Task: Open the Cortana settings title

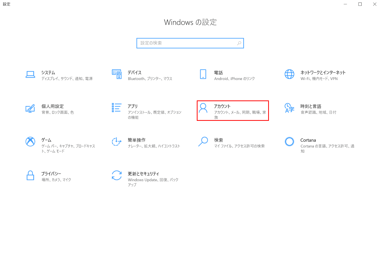Action: click(308, 140)
